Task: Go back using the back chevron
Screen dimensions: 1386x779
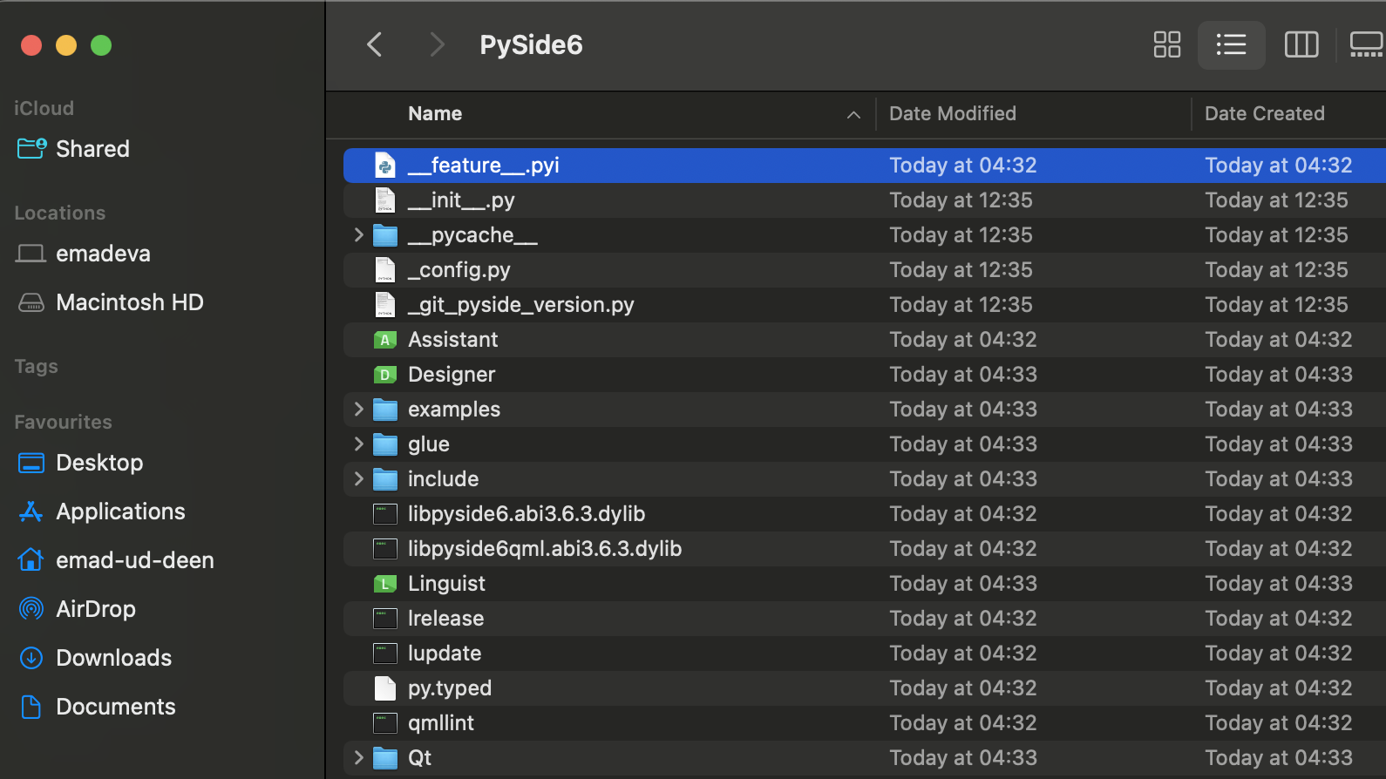Action: pos(375,44)
